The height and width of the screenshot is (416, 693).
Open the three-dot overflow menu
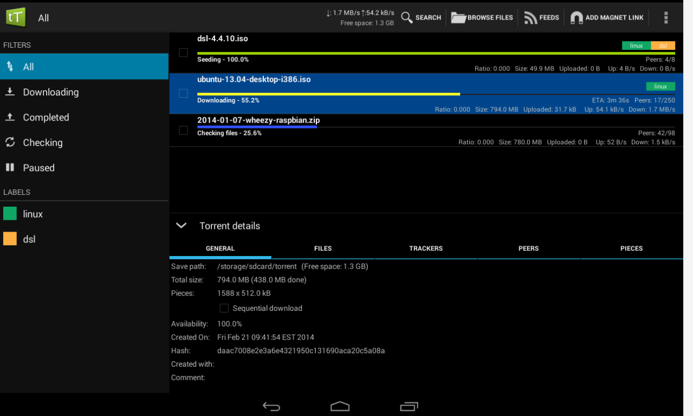point(666,18)
